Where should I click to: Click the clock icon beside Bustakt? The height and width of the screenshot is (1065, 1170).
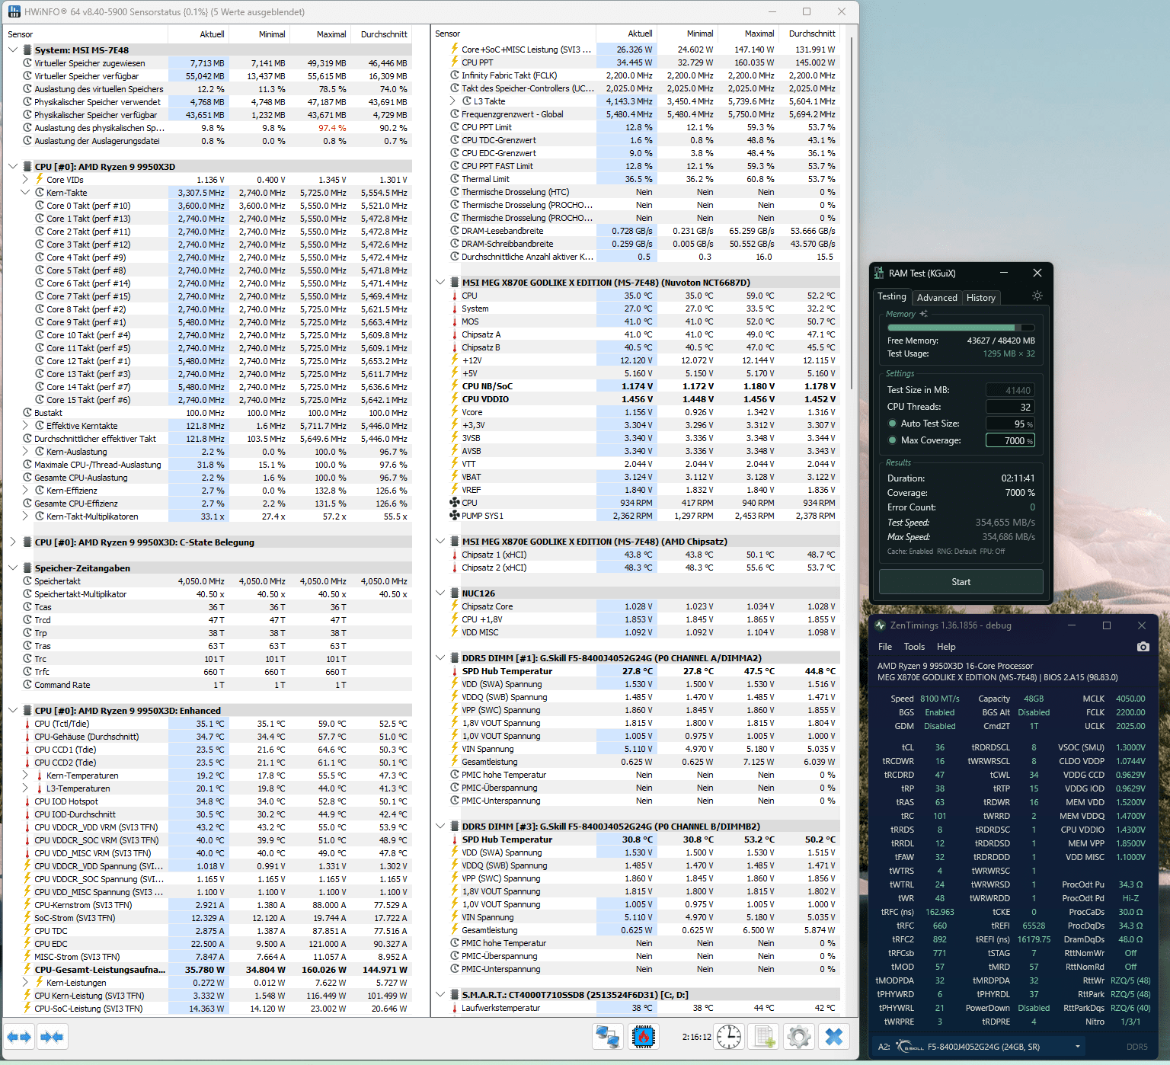click(27, 413)
